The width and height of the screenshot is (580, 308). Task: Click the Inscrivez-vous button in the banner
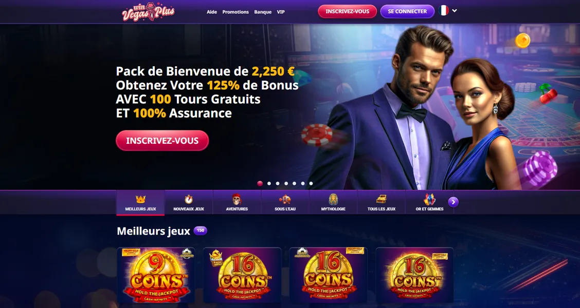tap(162, 141)
